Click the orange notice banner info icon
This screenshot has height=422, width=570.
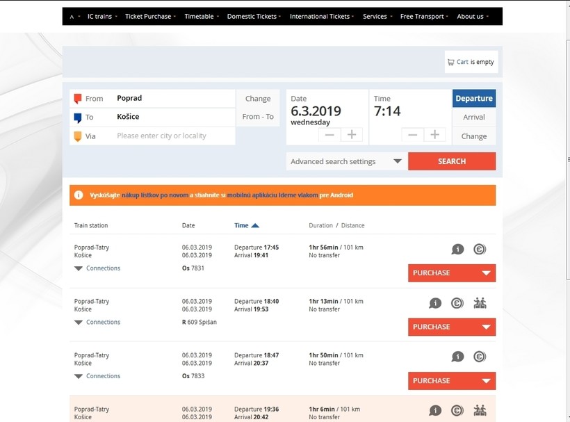(79, 195)
